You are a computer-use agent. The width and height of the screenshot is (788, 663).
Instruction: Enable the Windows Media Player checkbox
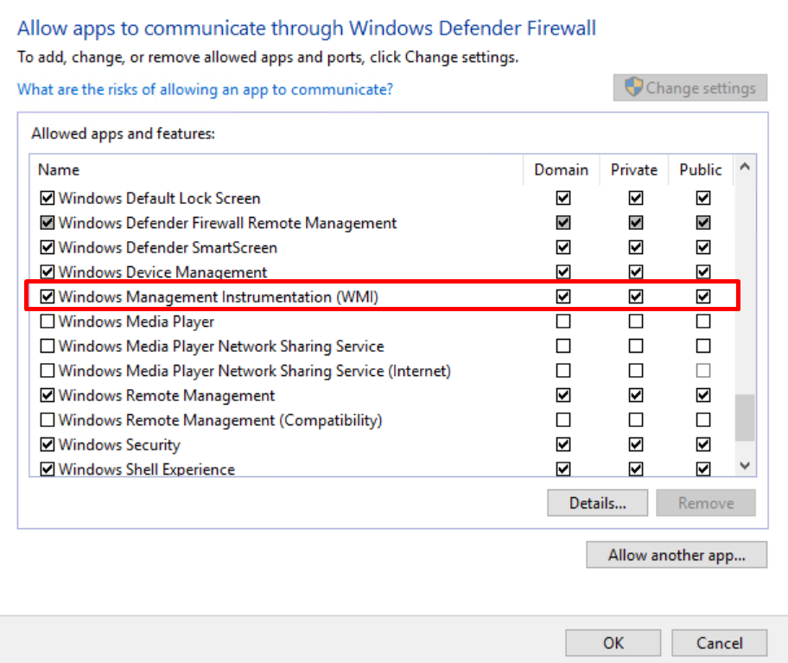pos(48,322)
